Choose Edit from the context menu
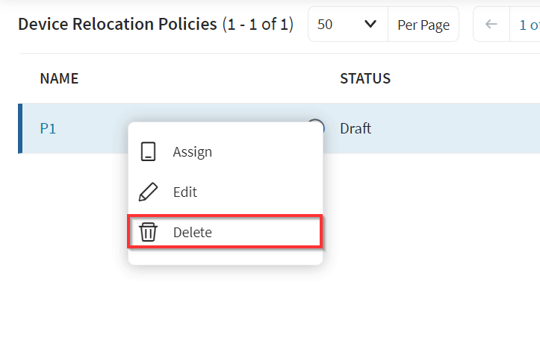Screen dimensions: 540x358 tap(184, 192)
